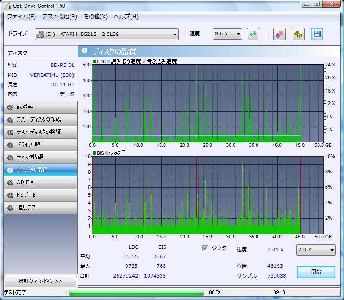
Task: Click the green progress bar
Action: [x=136, y=292]
